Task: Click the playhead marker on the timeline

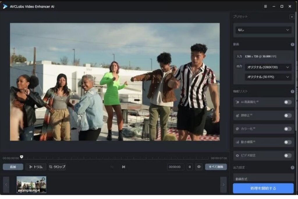Action: 21,157
